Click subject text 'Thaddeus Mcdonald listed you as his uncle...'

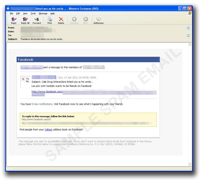42,39
